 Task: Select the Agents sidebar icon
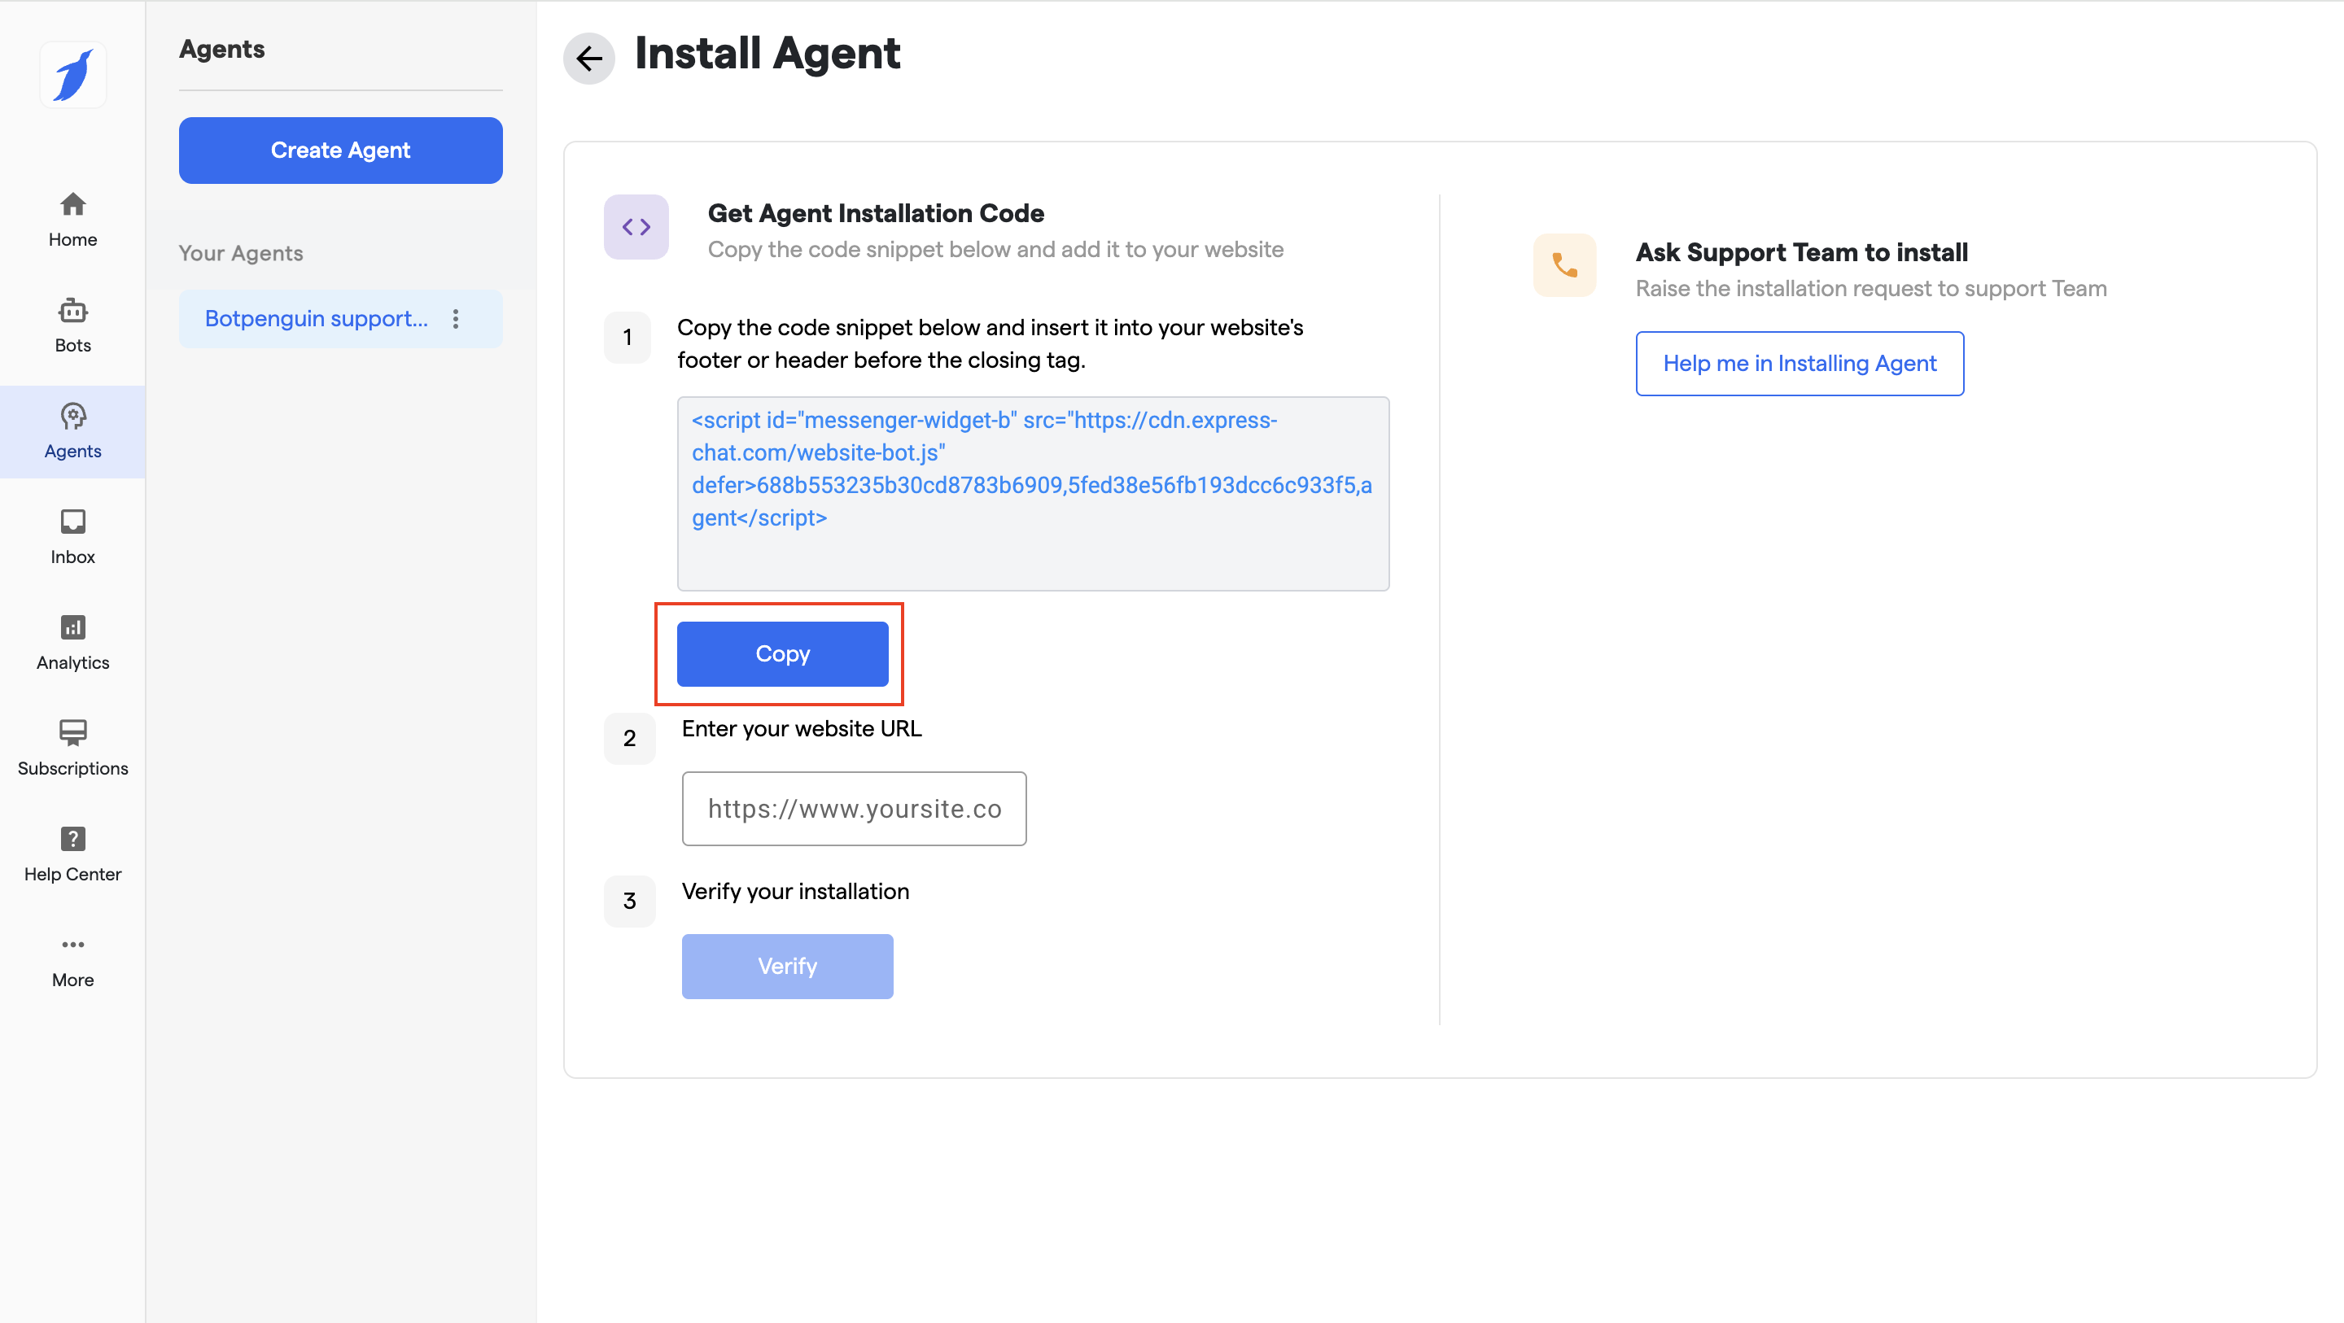click(x=72, y=430)
